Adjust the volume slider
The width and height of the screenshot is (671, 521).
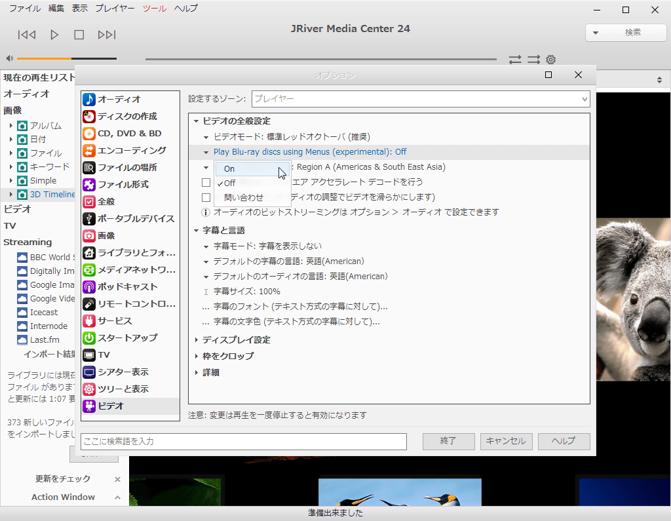pyautogui.click(x=67, y=58)
